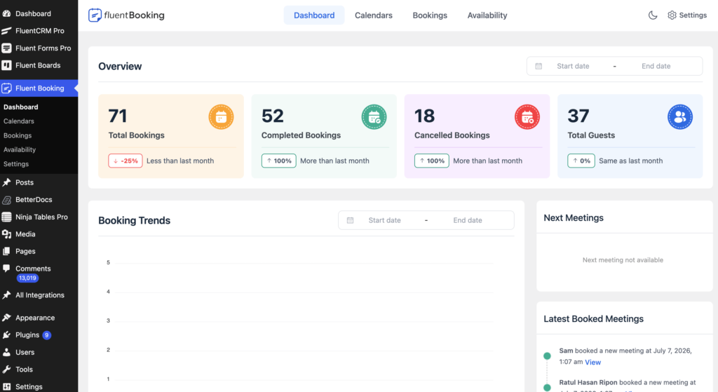Screen dimensions: 718x392
Task: Click Tools wrench icon in sidebar
Action: (6, 369)
